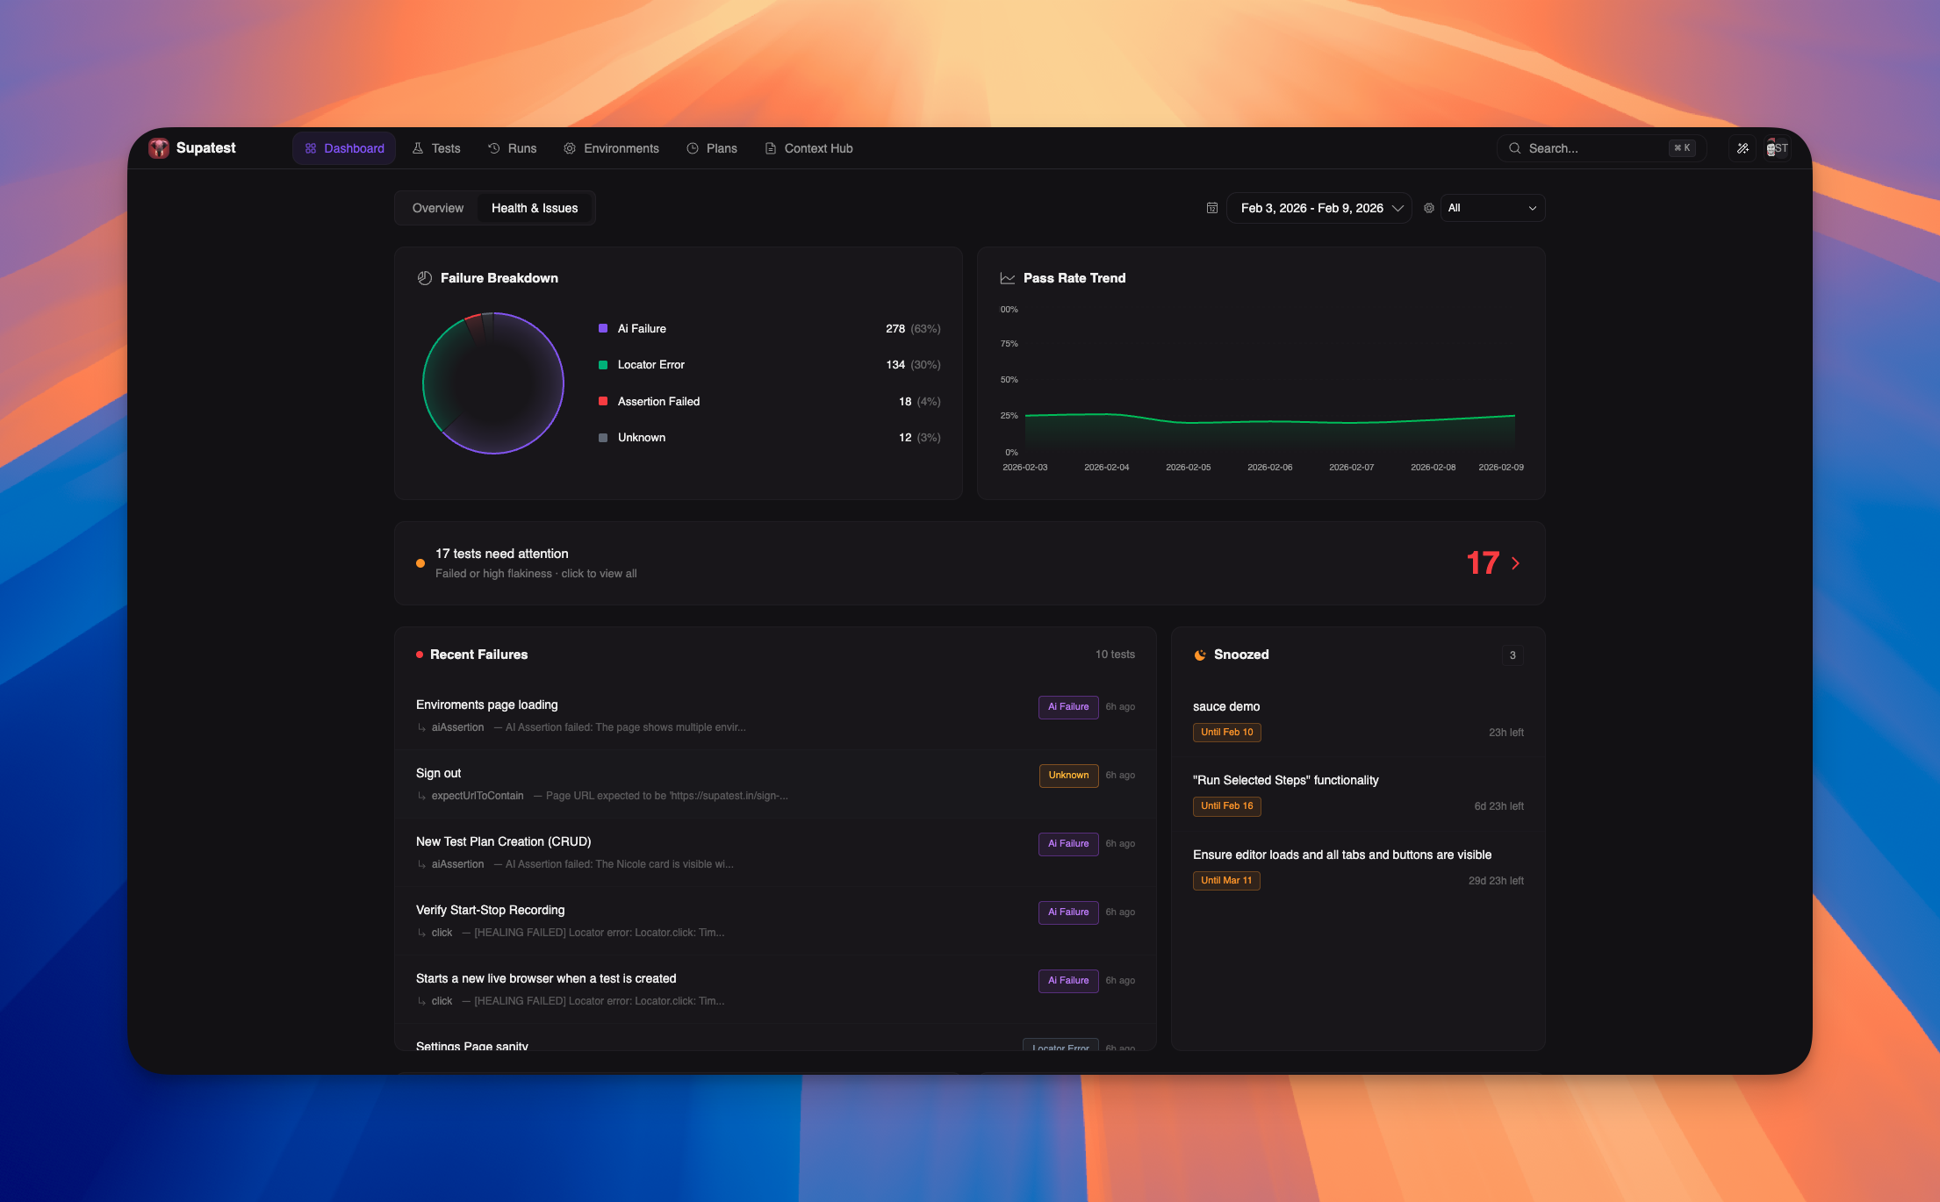This screenshot has height=1202, width=1940.
Task: Click the gear icon next to All filter
Action: coord(1429,208)
